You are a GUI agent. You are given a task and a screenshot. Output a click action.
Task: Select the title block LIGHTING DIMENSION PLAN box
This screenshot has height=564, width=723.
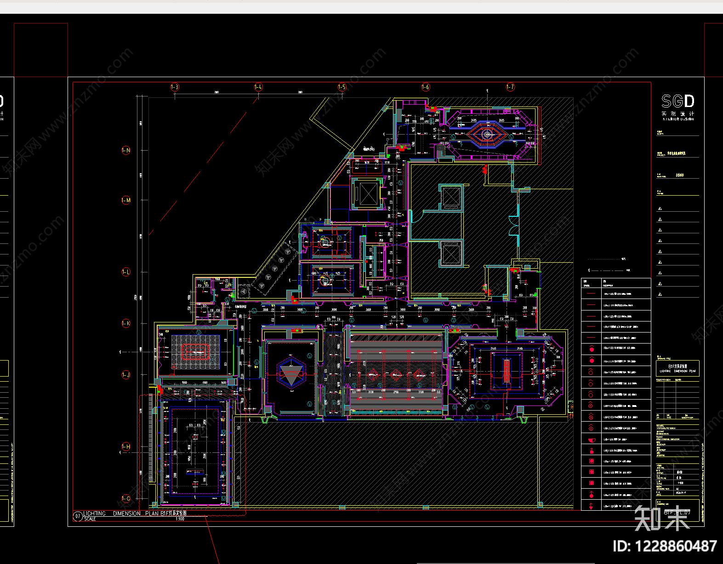tap(677, 368)
